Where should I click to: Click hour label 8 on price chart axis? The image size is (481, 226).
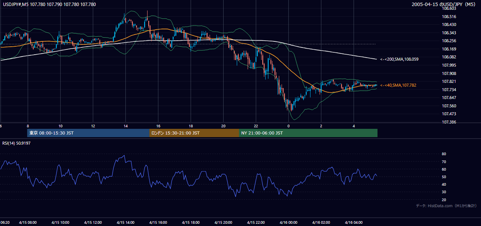point(28,126)
